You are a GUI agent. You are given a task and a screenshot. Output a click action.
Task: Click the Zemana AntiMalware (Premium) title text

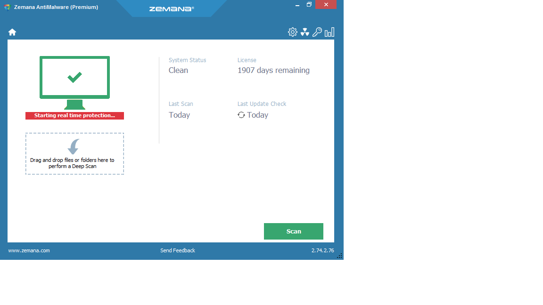pos(56,7)
